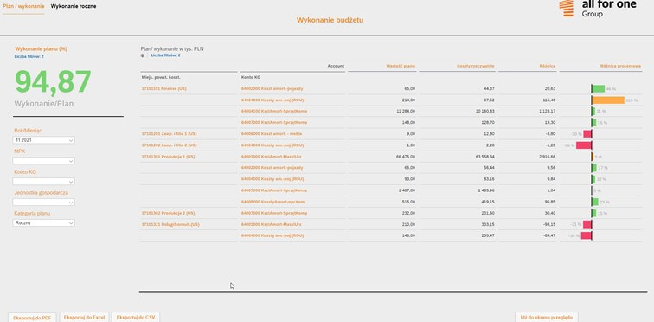Click Idź do ekranu przeglądu button

547,317
